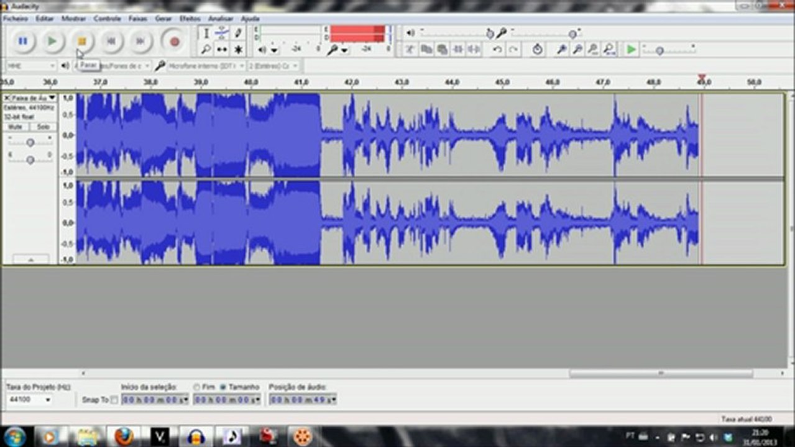
Task: Open the Editar menu
Action: pos(45,19)
